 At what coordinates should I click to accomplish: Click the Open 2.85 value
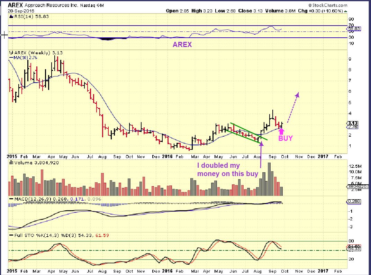tap(178, 11)
